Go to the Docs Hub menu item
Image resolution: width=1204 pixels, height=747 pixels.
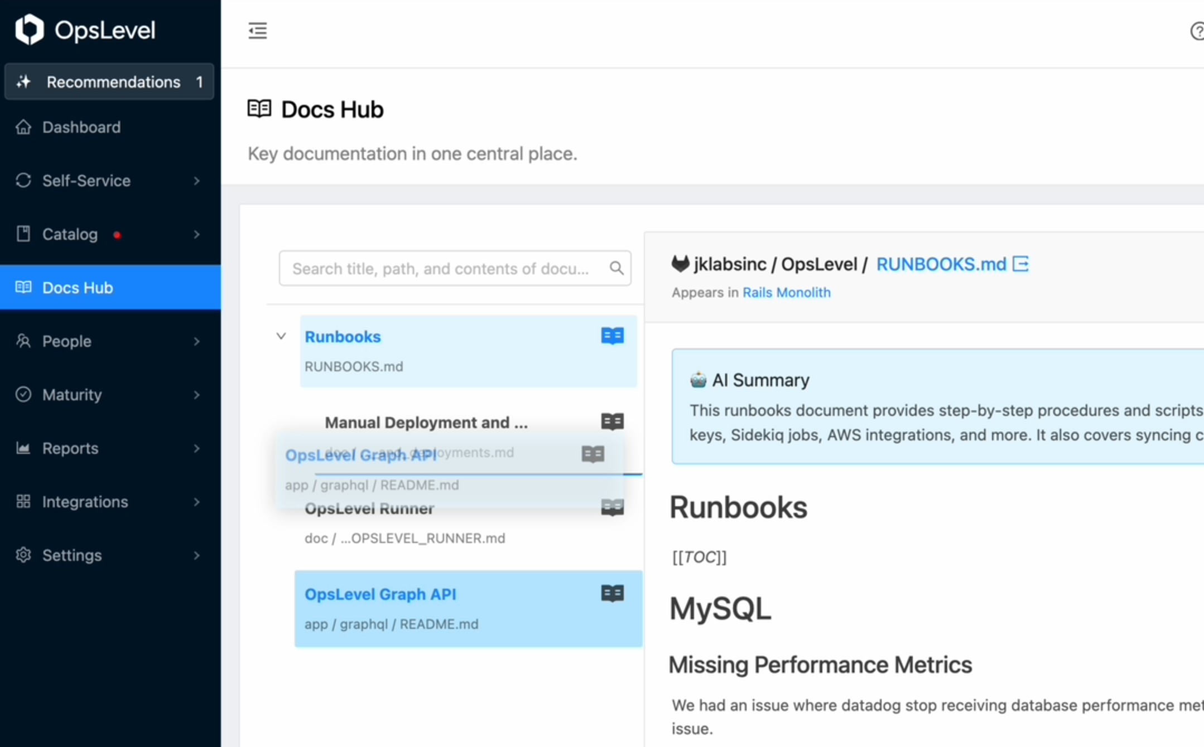tap(78, 288)
